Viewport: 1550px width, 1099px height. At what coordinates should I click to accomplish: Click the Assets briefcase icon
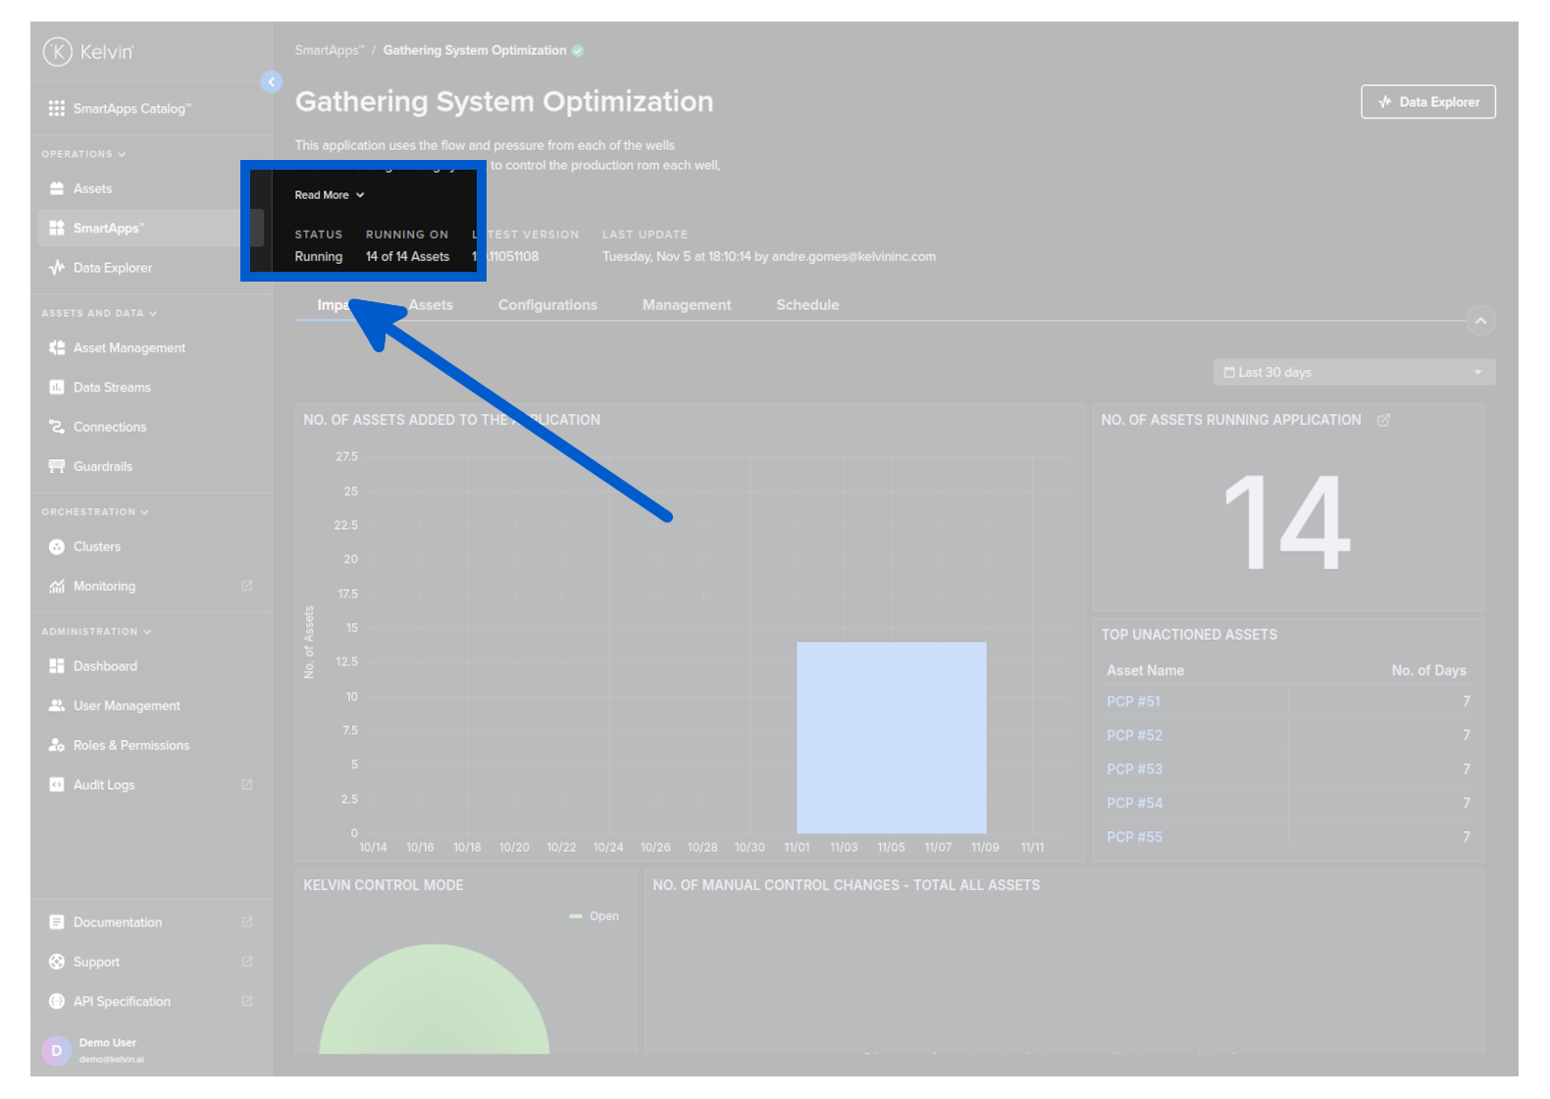57,188
